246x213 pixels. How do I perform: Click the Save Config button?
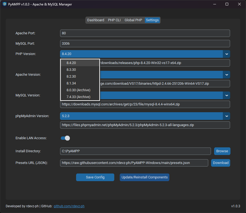point(95,177)
